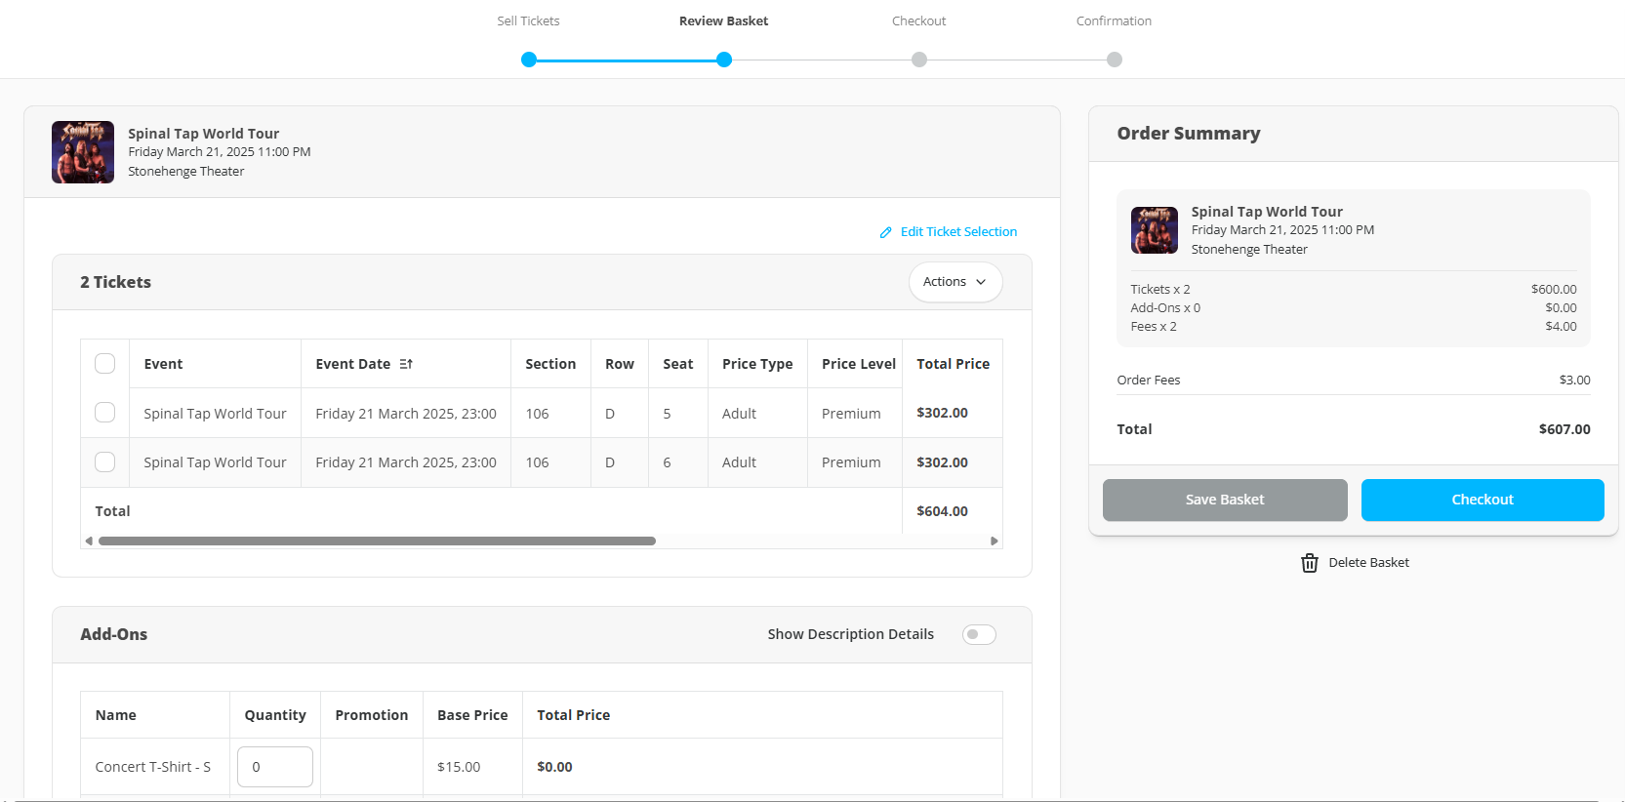The width and height of the screenshot is (1625, 802).
Task: Select the Confirmation step label
Action: click(x=1114, y=21)
